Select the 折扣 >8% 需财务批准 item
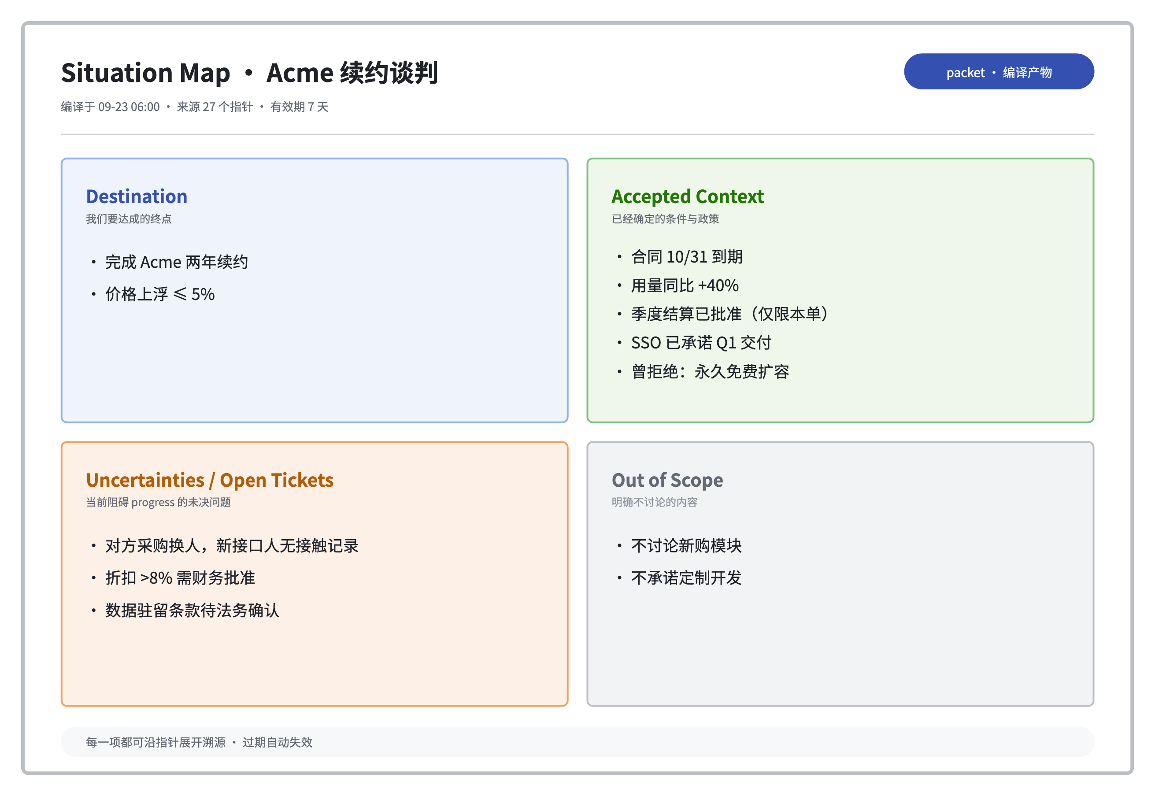1155x796 pixels. [180, 578]
